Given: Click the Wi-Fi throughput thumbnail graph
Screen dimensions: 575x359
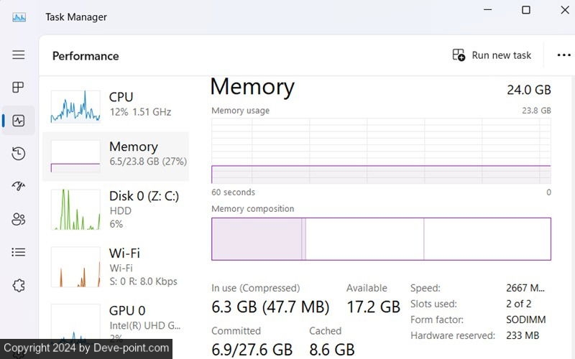Looking at the screenshot, I should [x=75, y=266].
